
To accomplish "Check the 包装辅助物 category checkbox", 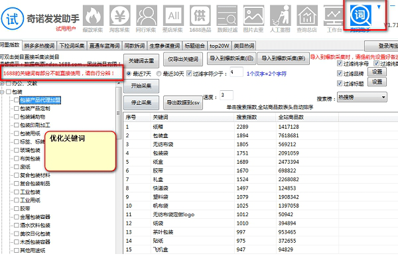I will pos(17,117).
